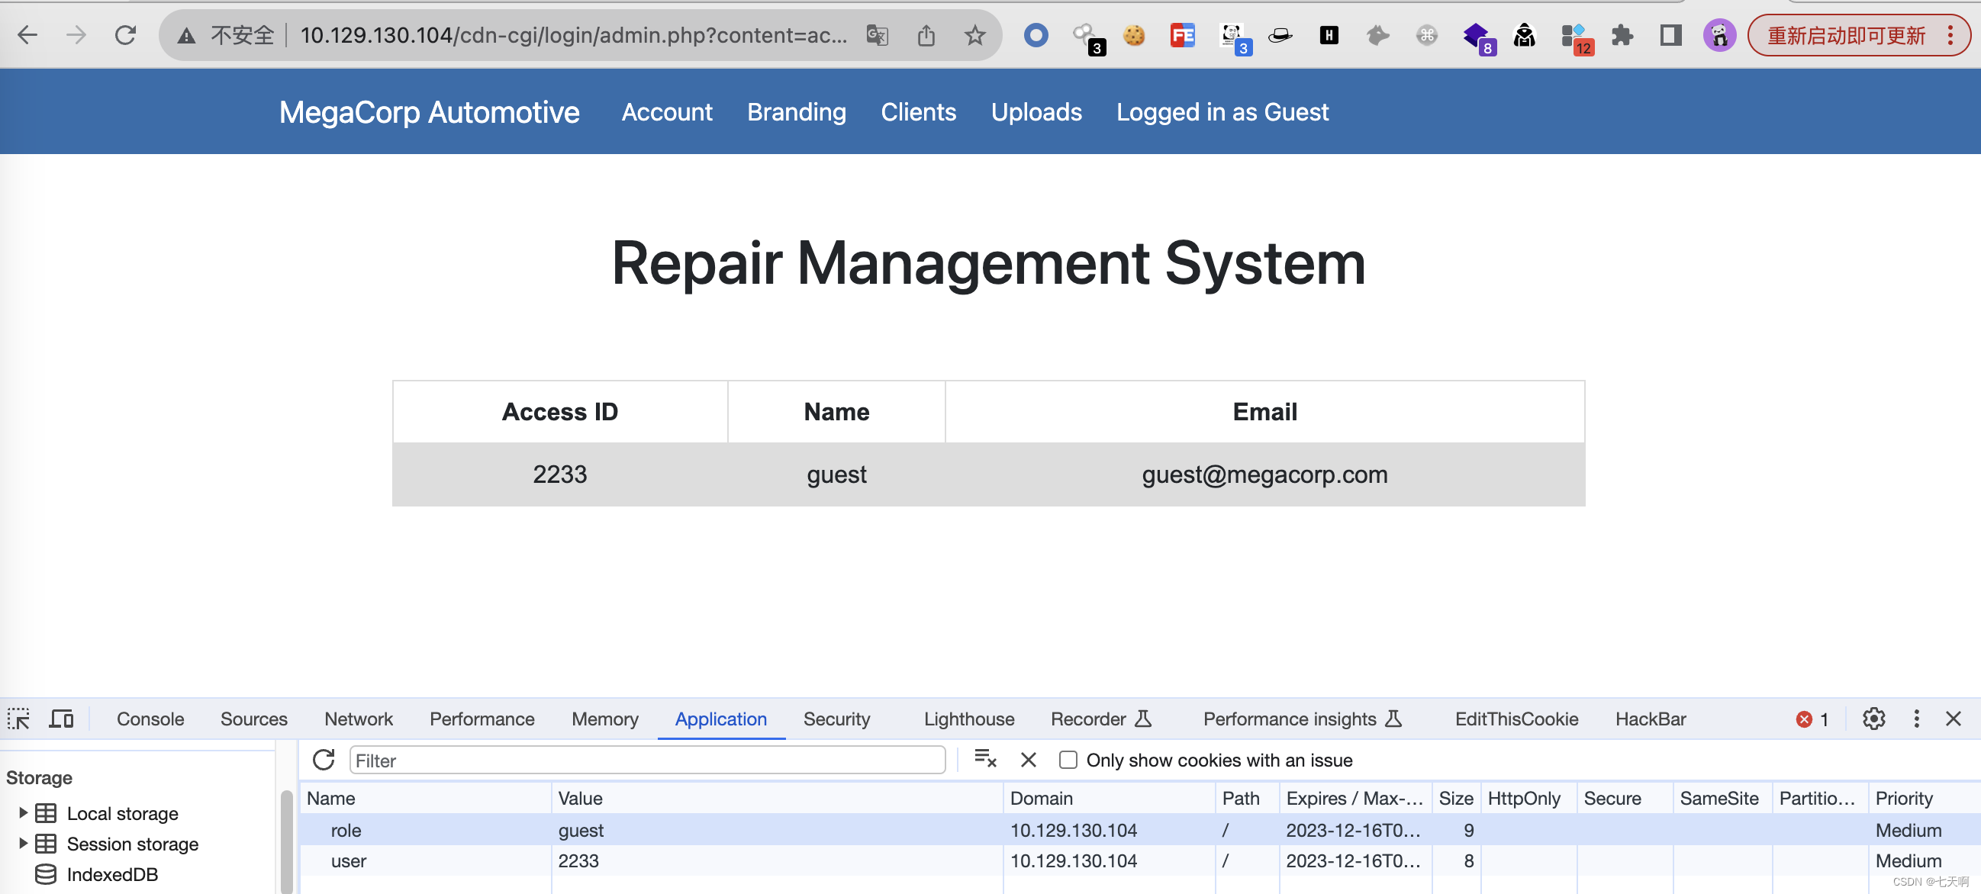Bookmark this page with star icon

[x=974, y=35]
